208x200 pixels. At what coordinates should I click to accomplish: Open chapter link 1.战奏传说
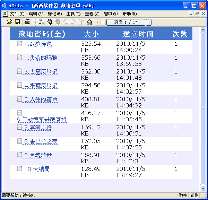[x=38, y=44]
